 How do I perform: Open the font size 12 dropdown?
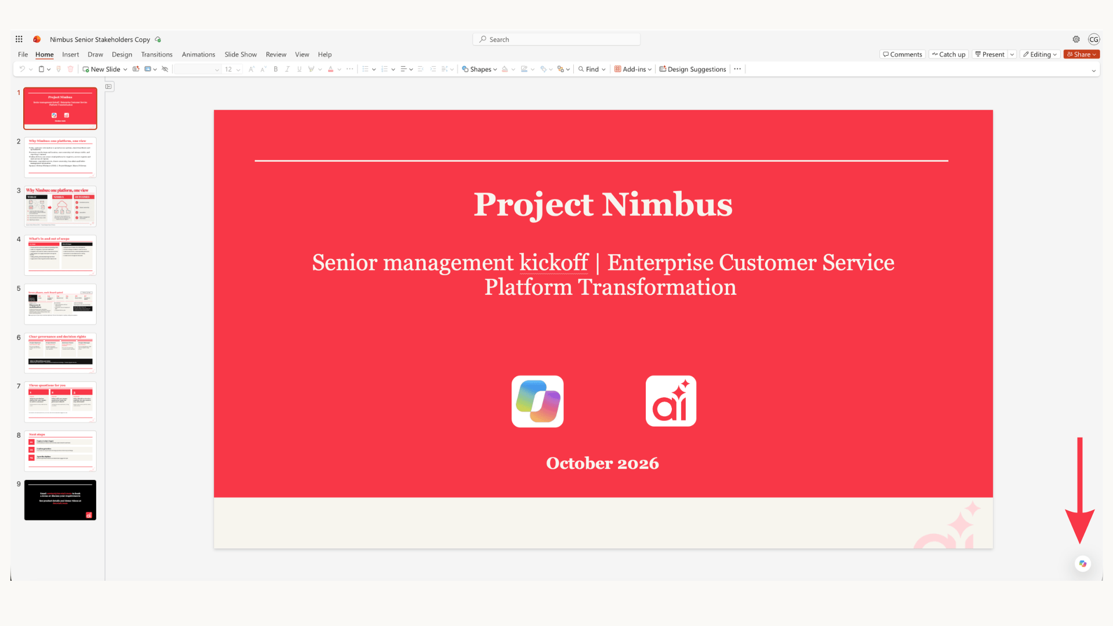click(232, 69)
